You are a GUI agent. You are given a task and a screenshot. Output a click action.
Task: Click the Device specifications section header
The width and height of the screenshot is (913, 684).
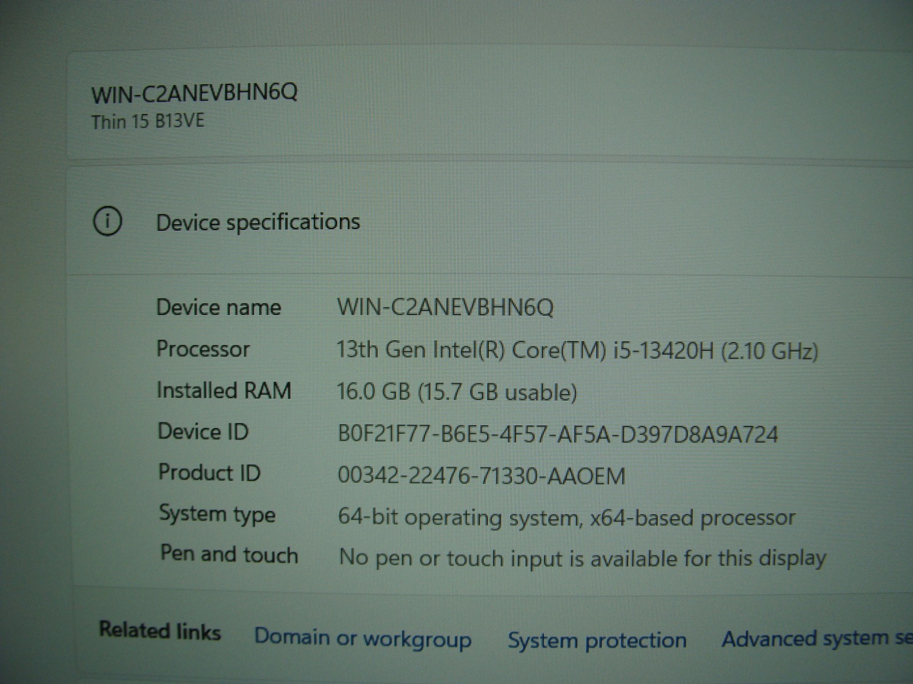(x=258, y=222)
